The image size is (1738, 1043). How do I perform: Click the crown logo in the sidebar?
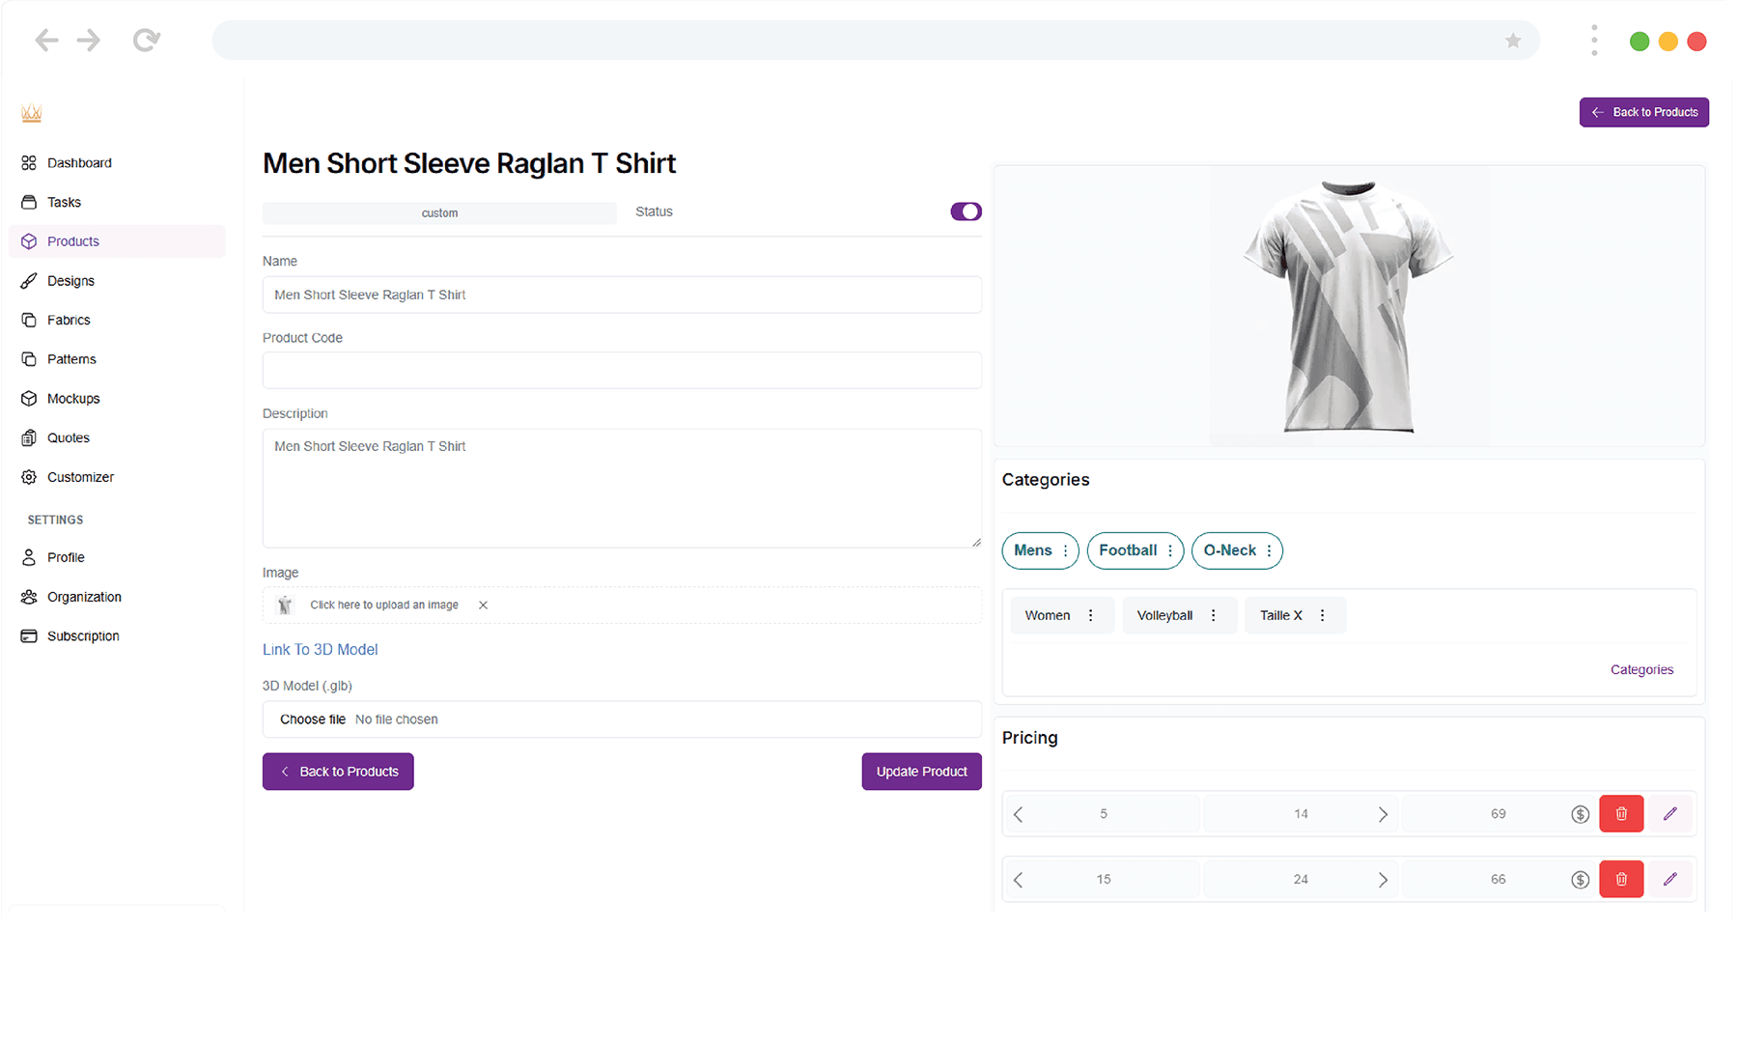coord(32,114)
